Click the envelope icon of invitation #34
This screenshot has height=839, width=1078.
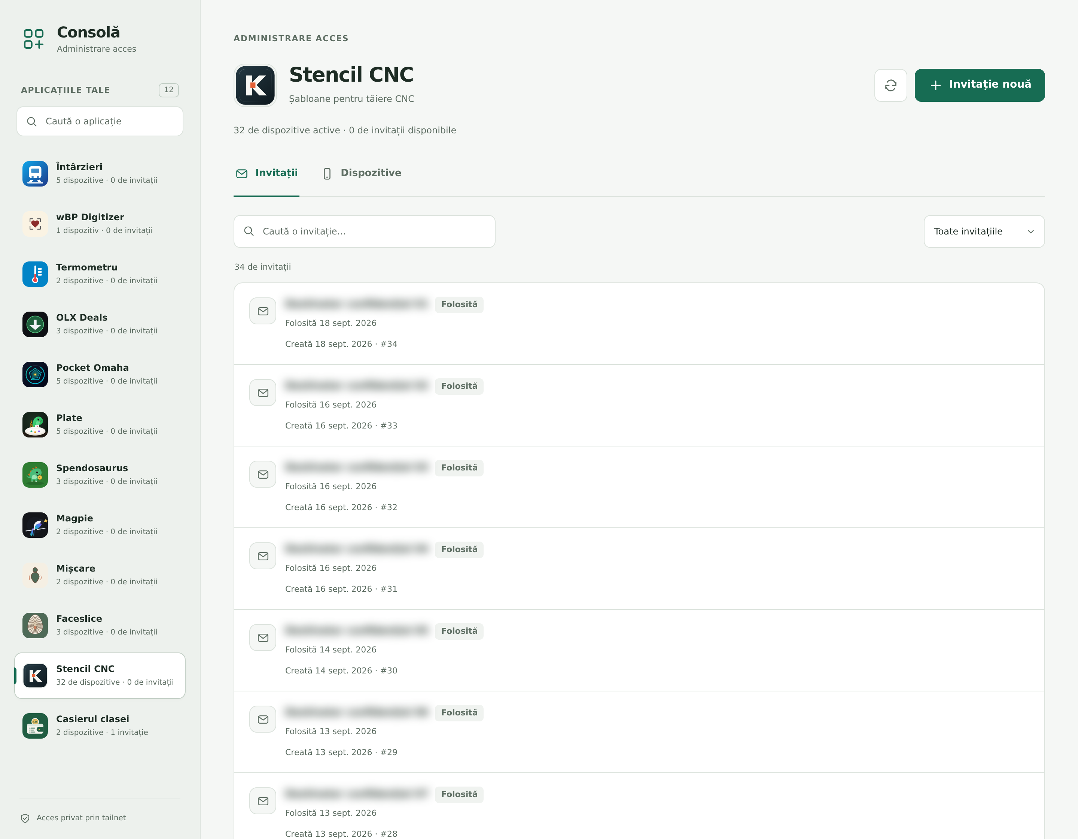(263, 311)
